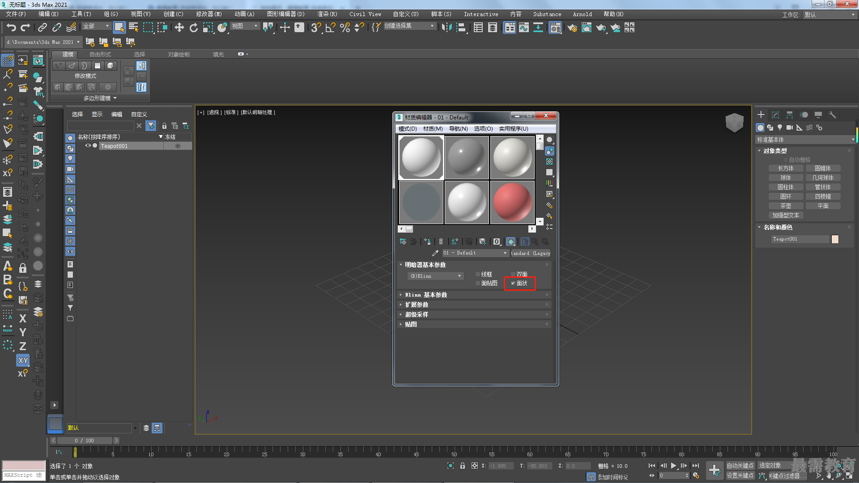This screenshot has height=483, width=859.
Task: Toggle the selection lock icon in status bar
Action: pos(463,466)
